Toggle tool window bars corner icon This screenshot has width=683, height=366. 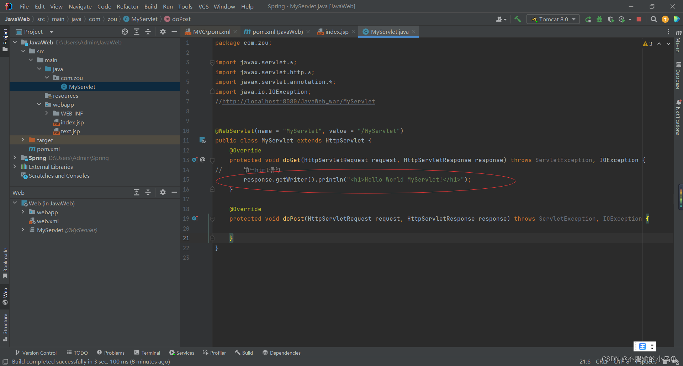click(5, 361)
